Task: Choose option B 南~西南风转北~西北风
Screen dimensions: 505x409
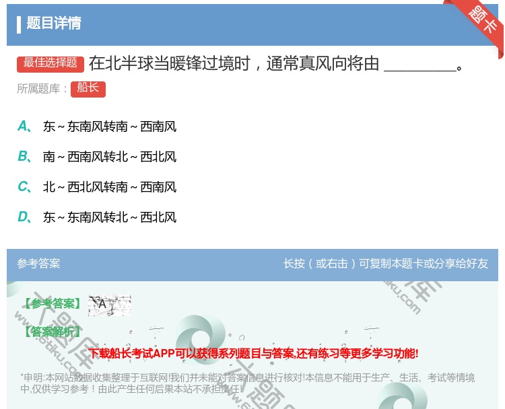Action: (x=97, y=156)
